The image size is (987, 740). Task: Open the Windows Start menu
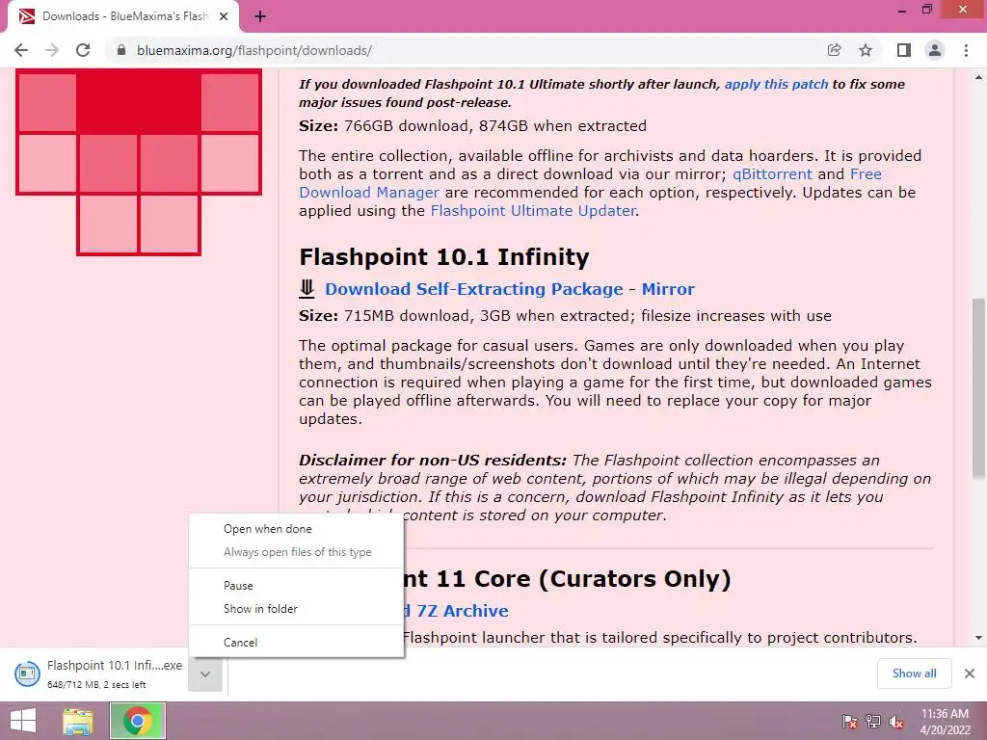click(23, 721)
